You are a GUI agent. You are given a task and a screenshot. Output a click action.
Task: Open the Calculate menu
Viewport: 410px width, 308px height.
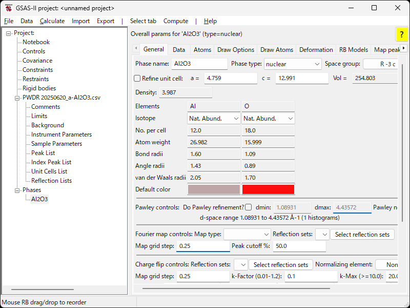pos(52,21)
